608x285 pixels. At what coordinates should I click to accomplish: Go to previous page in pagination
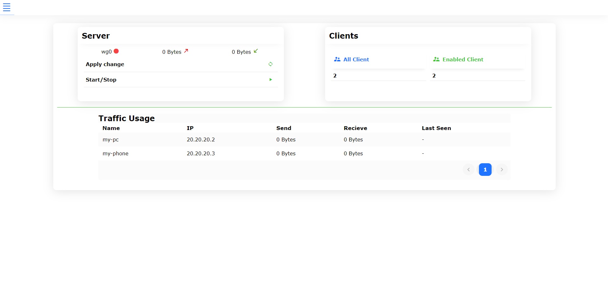pyautogui.click(x=468, y=170)
